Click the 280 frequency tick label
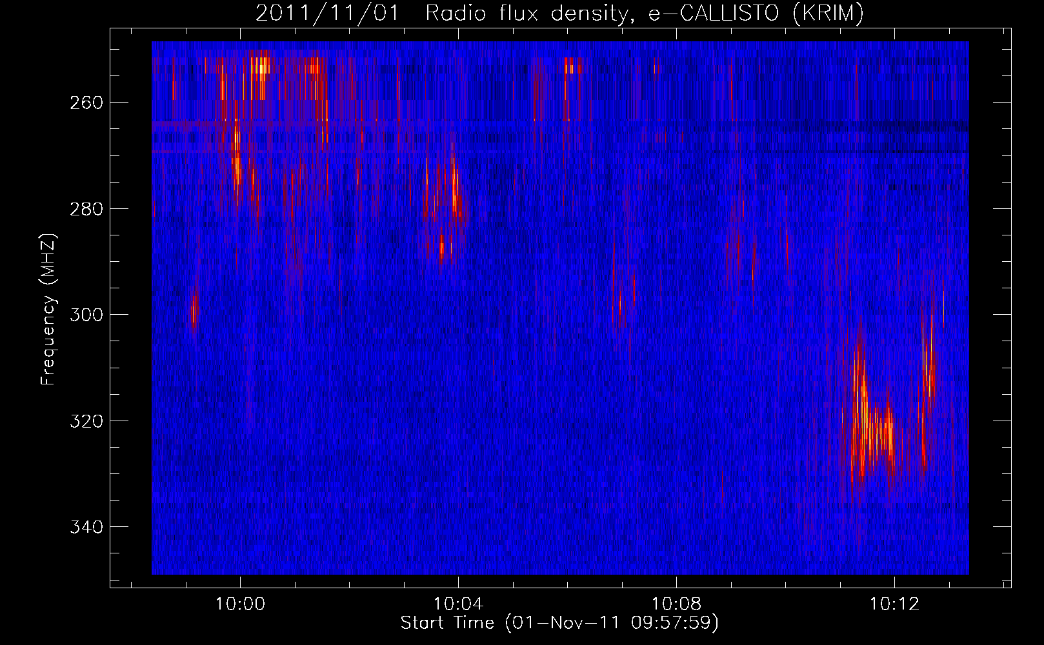The image size is (1044, 645). 86,209
